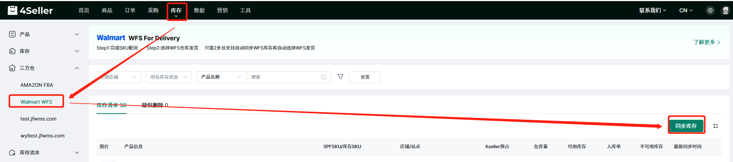The height and width of the screenshot is (162, 733).
Task: Click the 不可用库存 column header
Action: [x=651, y=147]
